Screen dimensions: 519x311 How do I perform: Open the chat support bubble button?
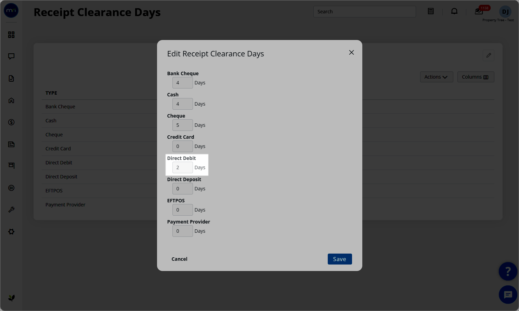[x=508, y=295]
